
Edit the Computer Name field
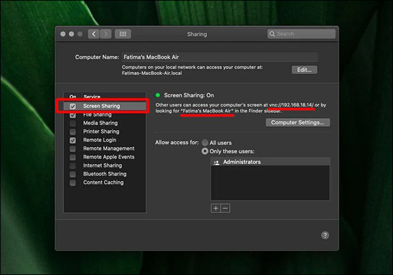tap(220, 57)
